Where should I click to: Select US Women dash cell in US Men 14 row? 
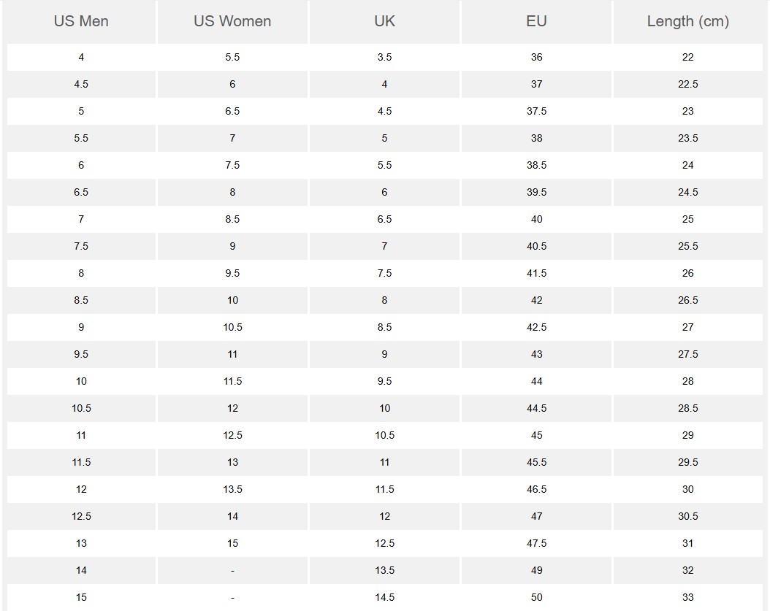pyautogui.click(x=232, y=570)
